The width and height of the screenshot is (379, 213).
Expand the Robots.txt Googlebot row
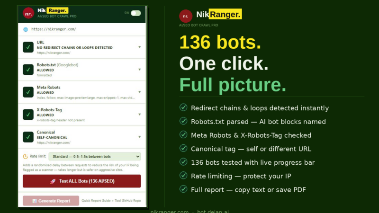tap(139, 70)
